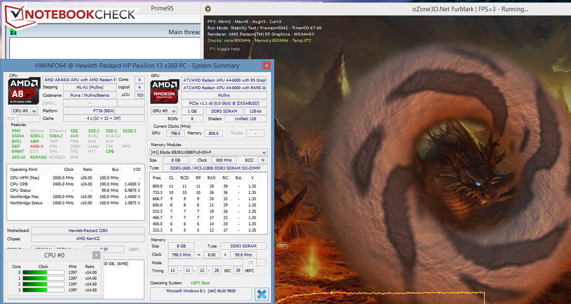The height and width of the screenshot is (304, 571).
Task: Click the Cores value field
Action: pyautogui.click(x=139, y=80)
